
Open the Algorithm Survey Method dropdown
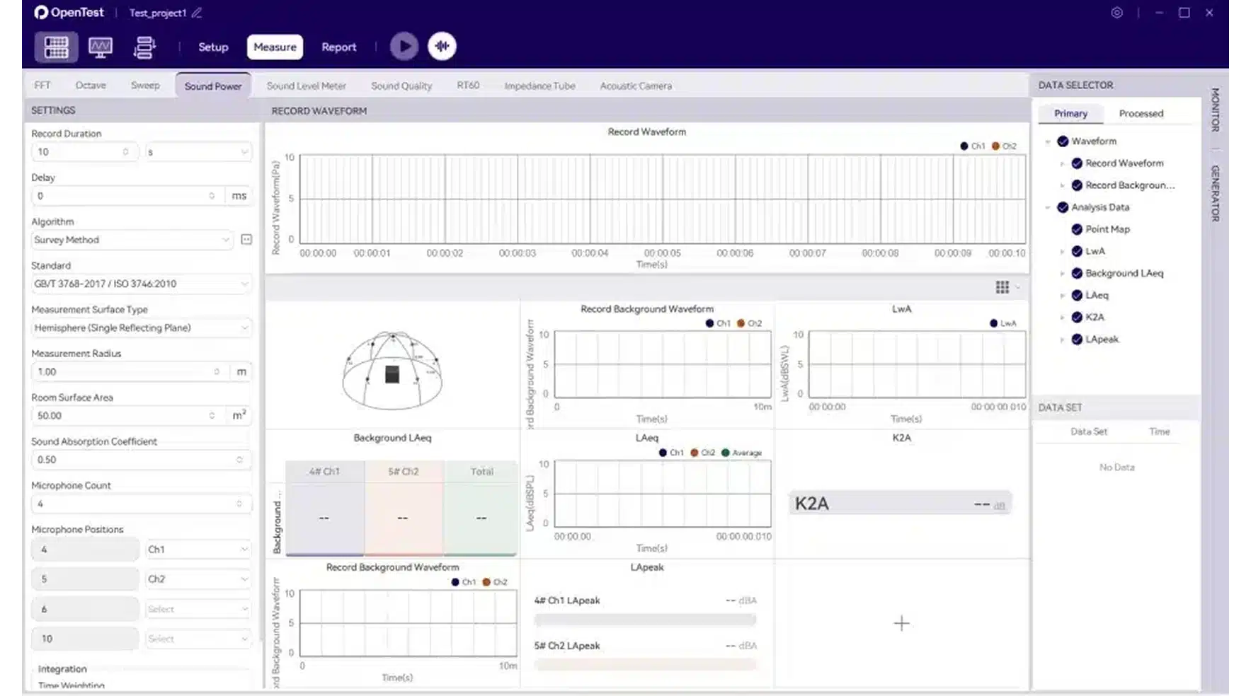tap(132, 240)
